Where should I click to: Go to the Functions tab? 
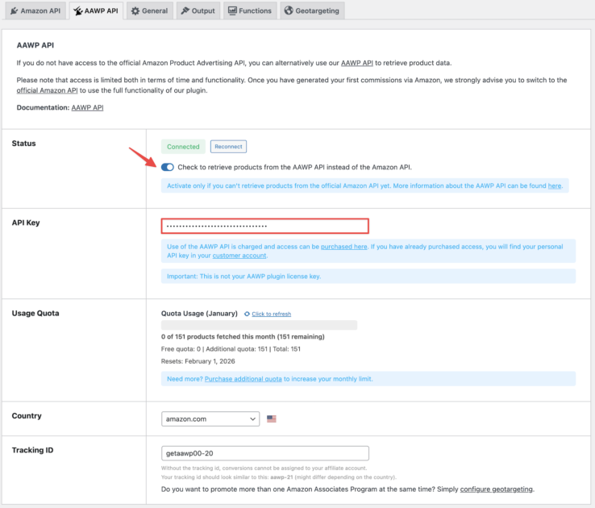(x=250, y=10)
